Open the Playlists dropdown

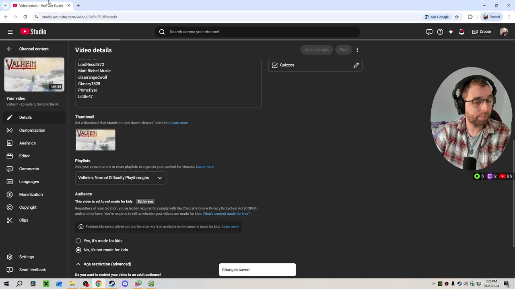120,178
